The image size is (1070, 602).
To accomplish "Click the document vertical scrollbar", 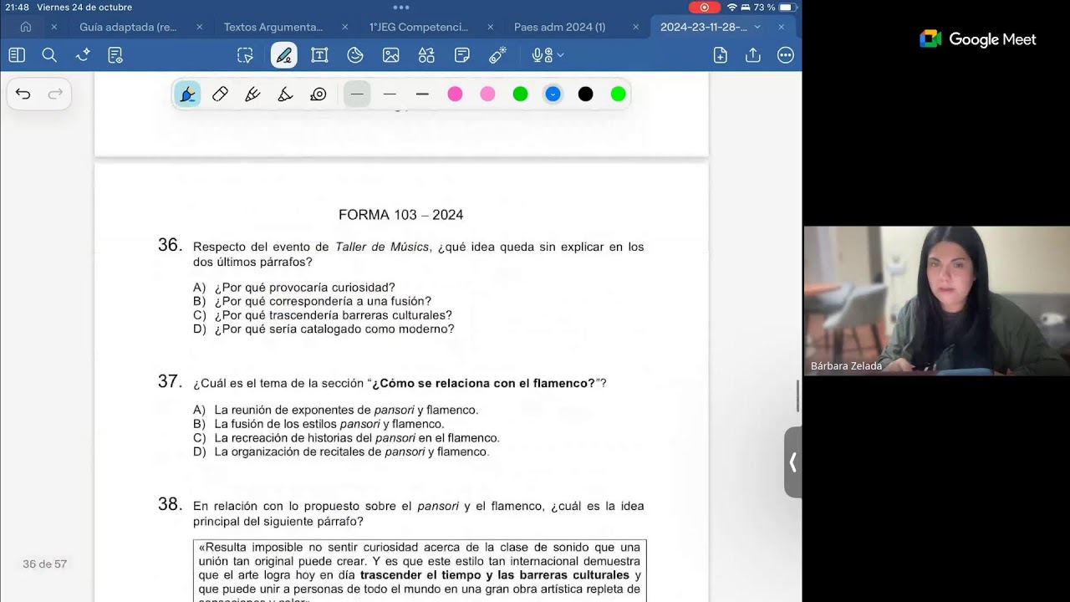I will click(x=797, y=395).
